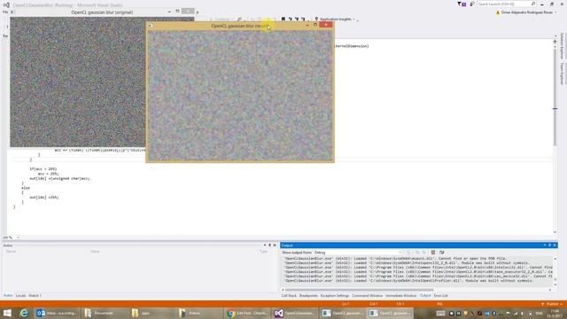The width and height of the screenshot is (567, 319).
Task: Close the Output panel
Action: [555, 245]
